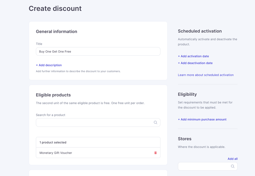Click the Eligible products section heading
The width and height of the screenshot is (255, 176).
(53, 95)
